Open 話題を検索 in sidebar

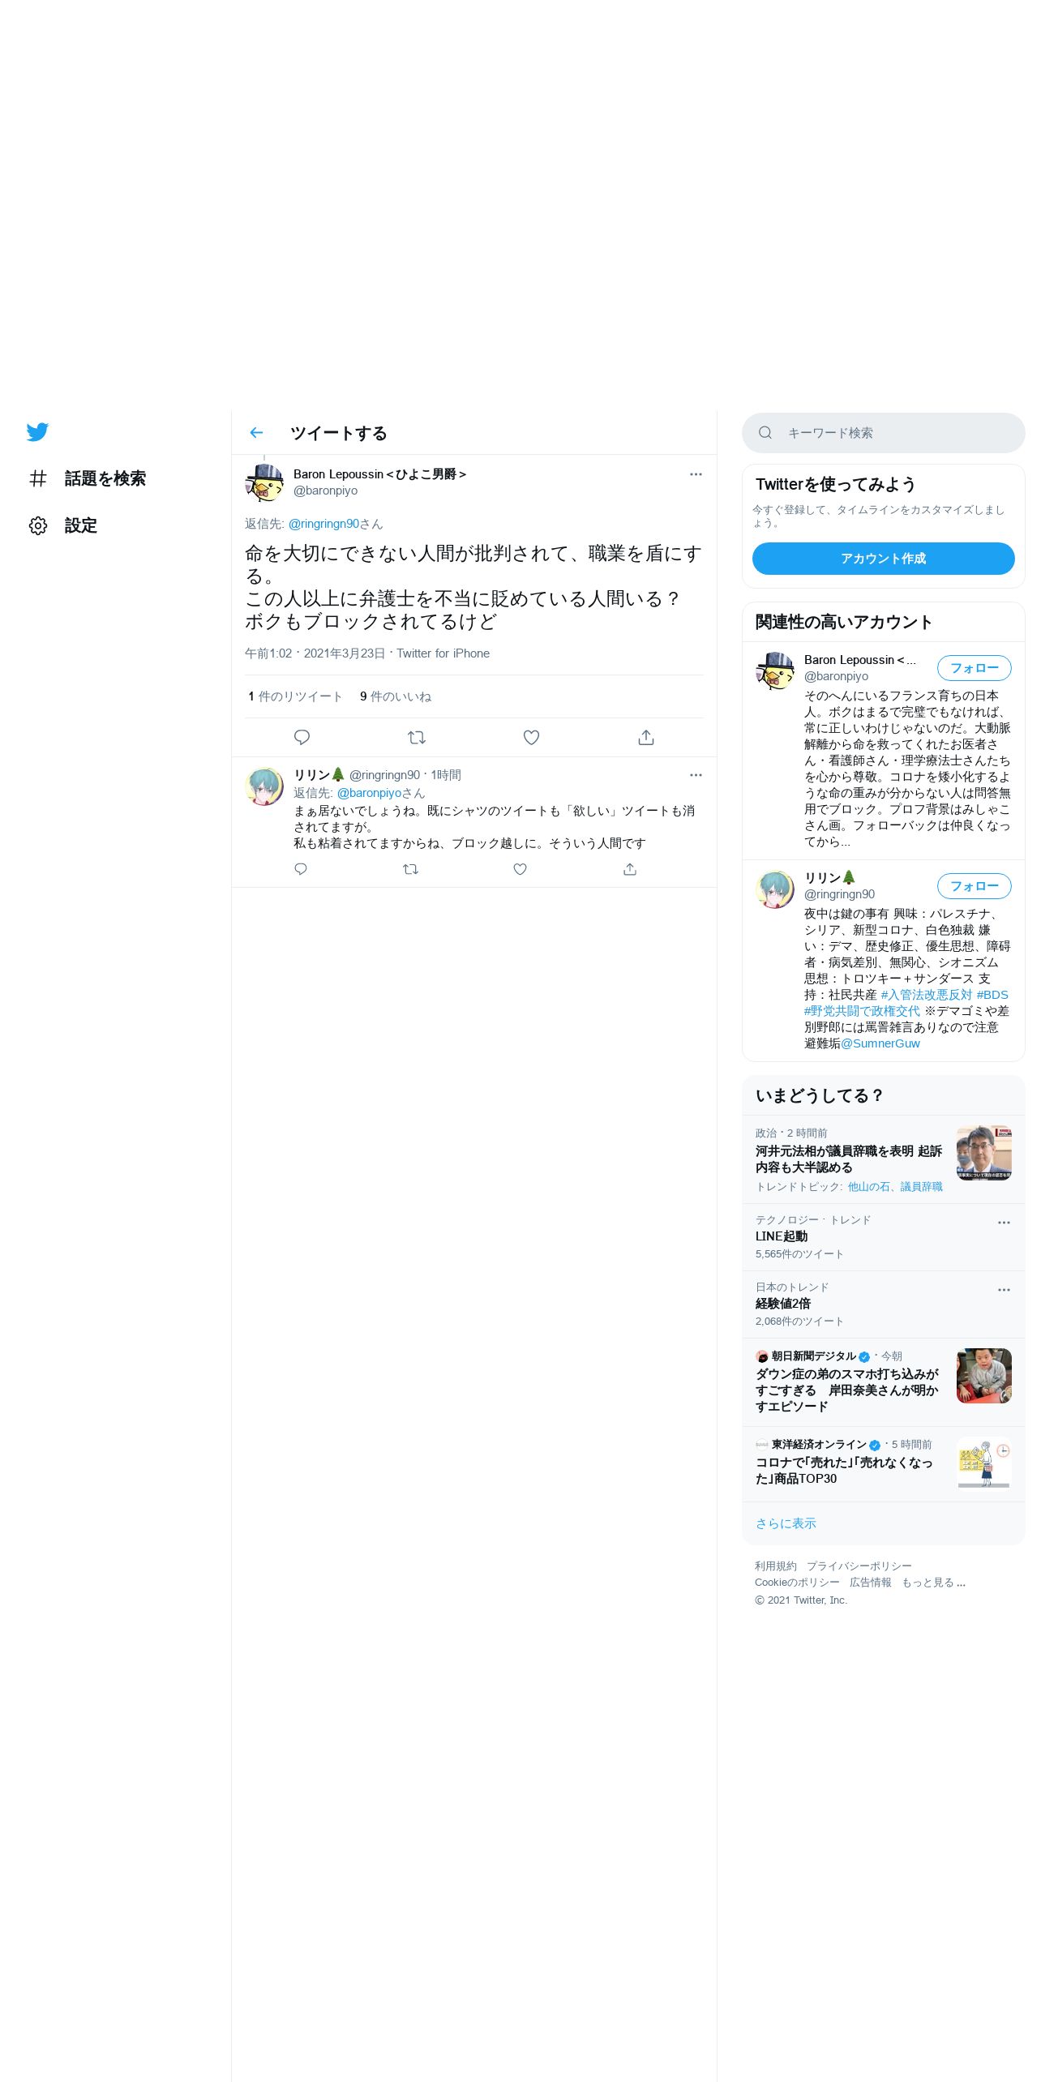point(88,478)
